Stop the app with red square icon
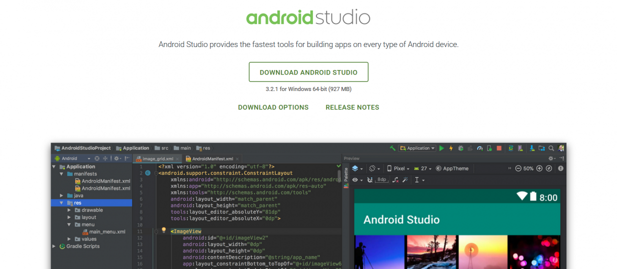 499,148
